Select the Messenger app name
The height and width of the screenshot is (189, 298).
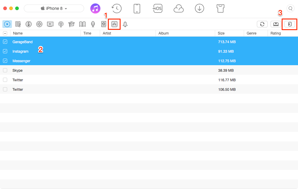pos(21,61)
